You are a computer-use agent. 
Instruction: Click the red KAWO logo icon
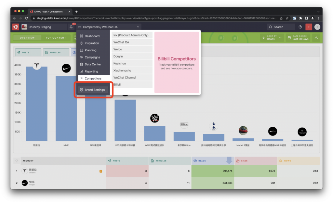16,27
